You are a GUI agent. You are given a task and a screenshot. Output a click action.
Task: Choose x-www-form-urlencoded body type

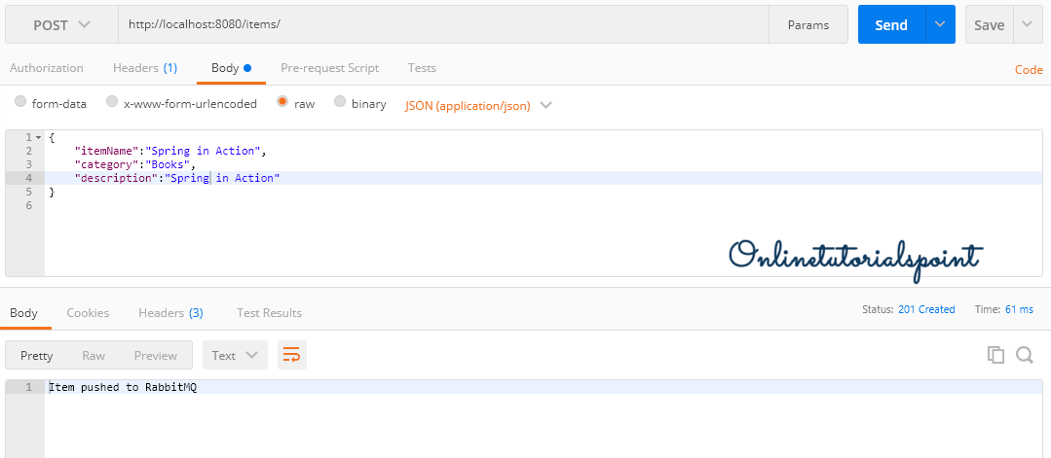pyautogui.click(x=112, y=102)
